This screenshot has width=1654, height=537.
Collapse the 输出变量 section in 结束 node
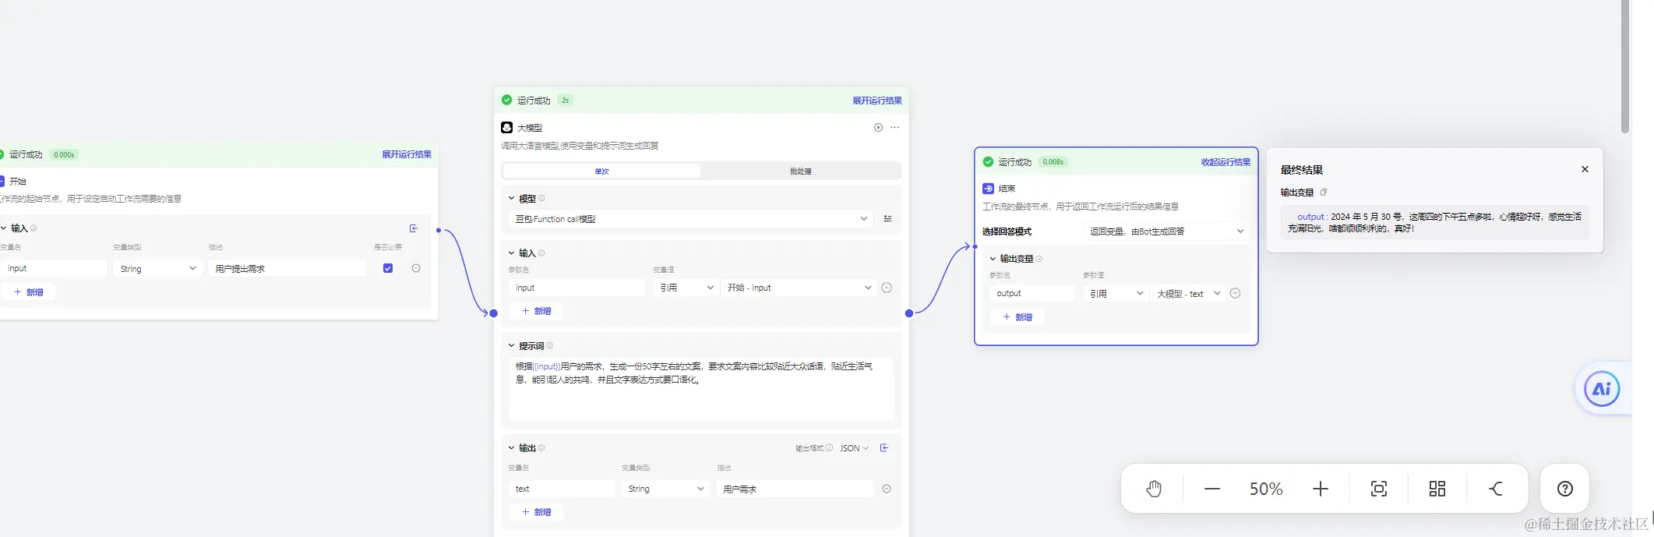tap(993, 259)
